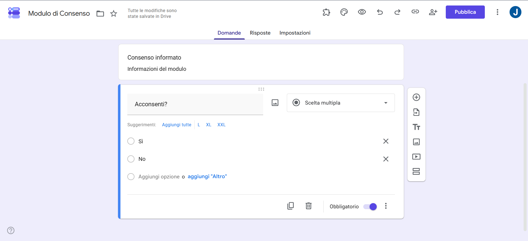
Task: Open add-ons puzzle piece icon
Action: pos(326,12)
